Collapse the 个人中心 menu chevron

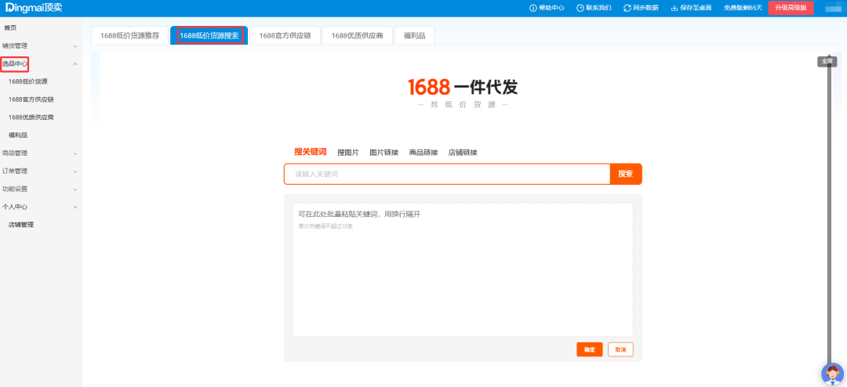point(75,208)
